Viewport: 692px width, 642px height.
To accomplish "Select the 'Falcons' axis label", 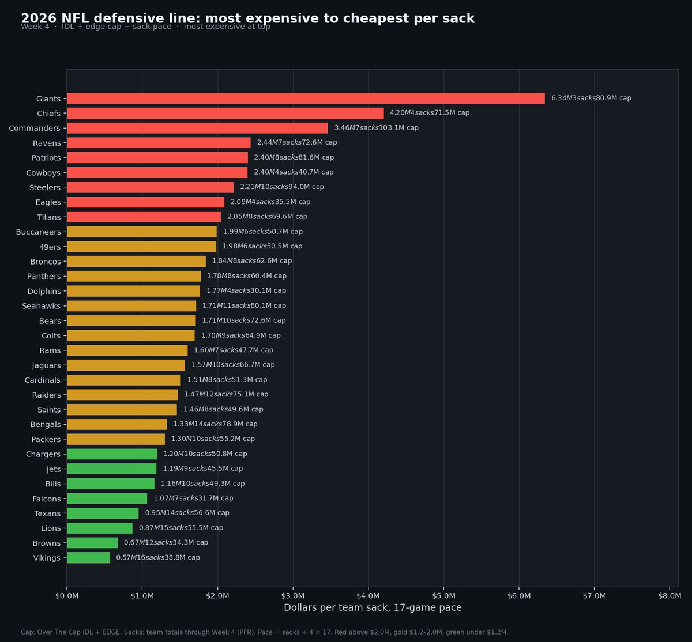I will (46, 499).
